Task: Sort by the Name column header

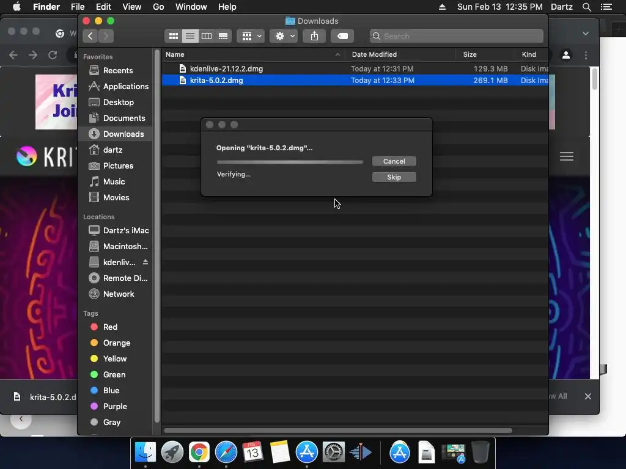Action: [253, 54]
